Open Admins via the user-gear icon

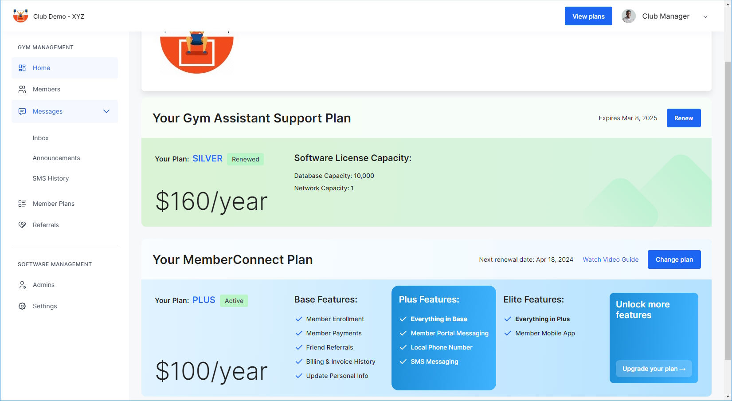(22, 285)
